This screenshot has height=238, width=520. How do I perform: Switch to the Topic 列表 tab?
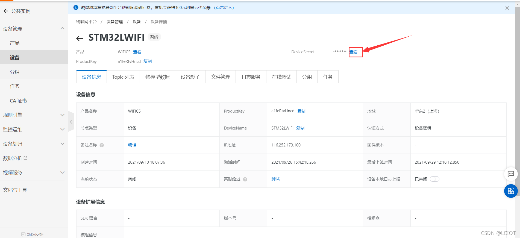(123, 77)
